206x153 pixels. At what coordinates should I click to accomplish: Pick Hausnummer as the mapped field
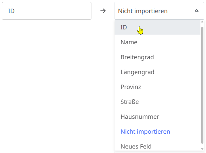pos(157,117)
